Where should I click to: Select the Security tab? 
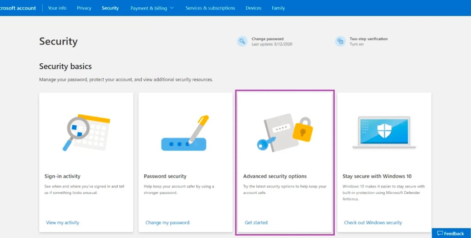(110, 8)
